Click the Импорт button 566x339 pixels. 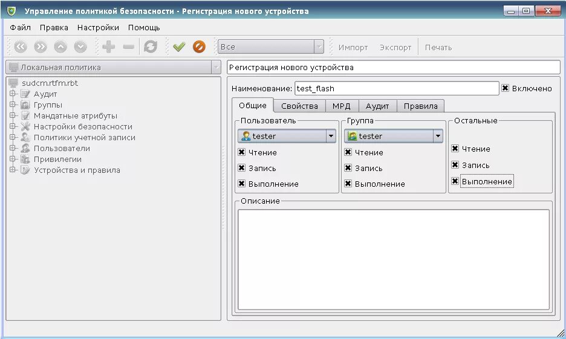[x=353, y=47]
